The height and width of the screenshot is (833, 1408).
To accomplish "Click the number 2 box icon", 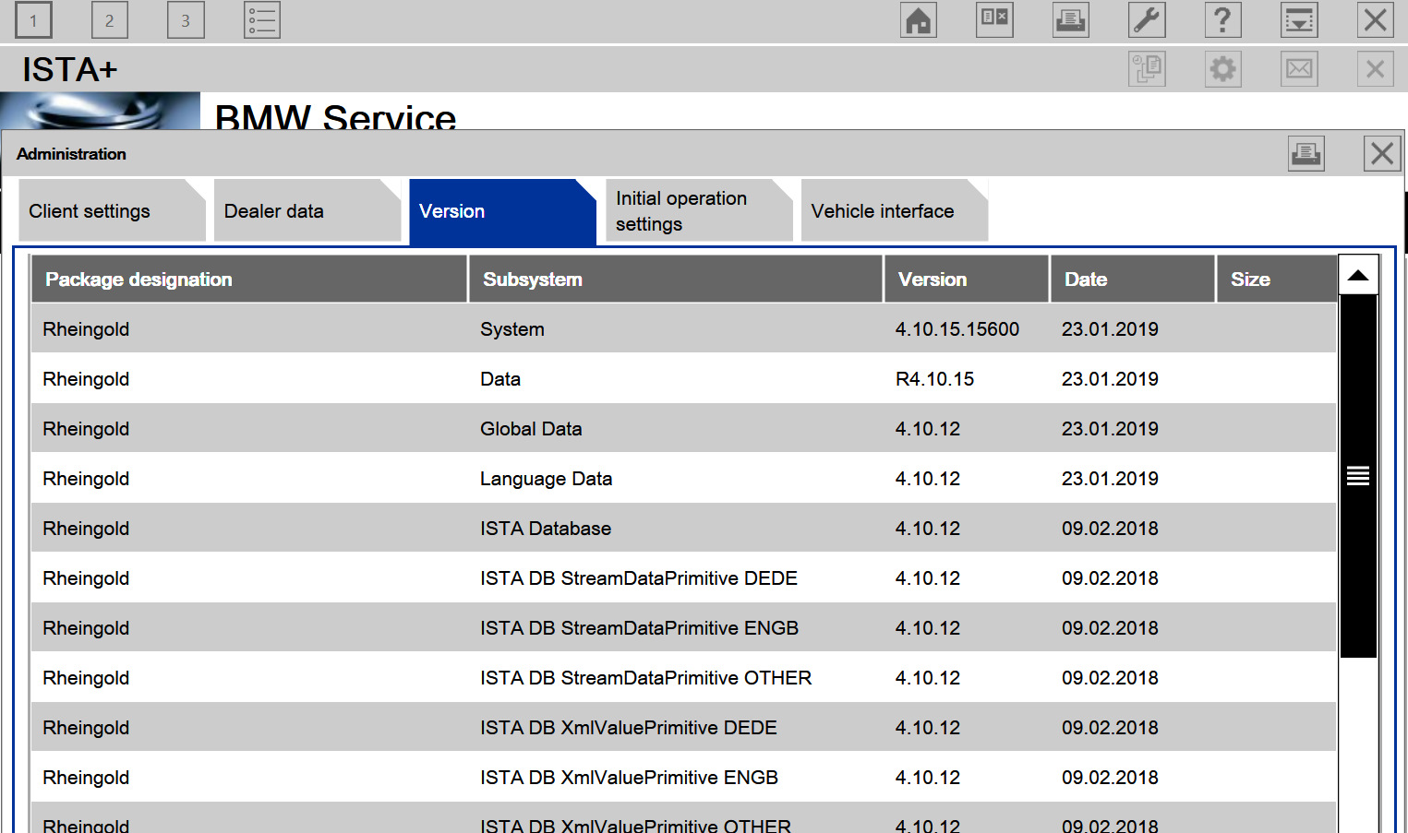I will 110,20.
